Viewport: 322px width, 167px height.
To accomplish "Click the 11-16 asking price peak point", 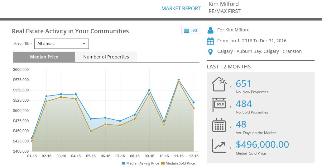I will pos(179,80).
